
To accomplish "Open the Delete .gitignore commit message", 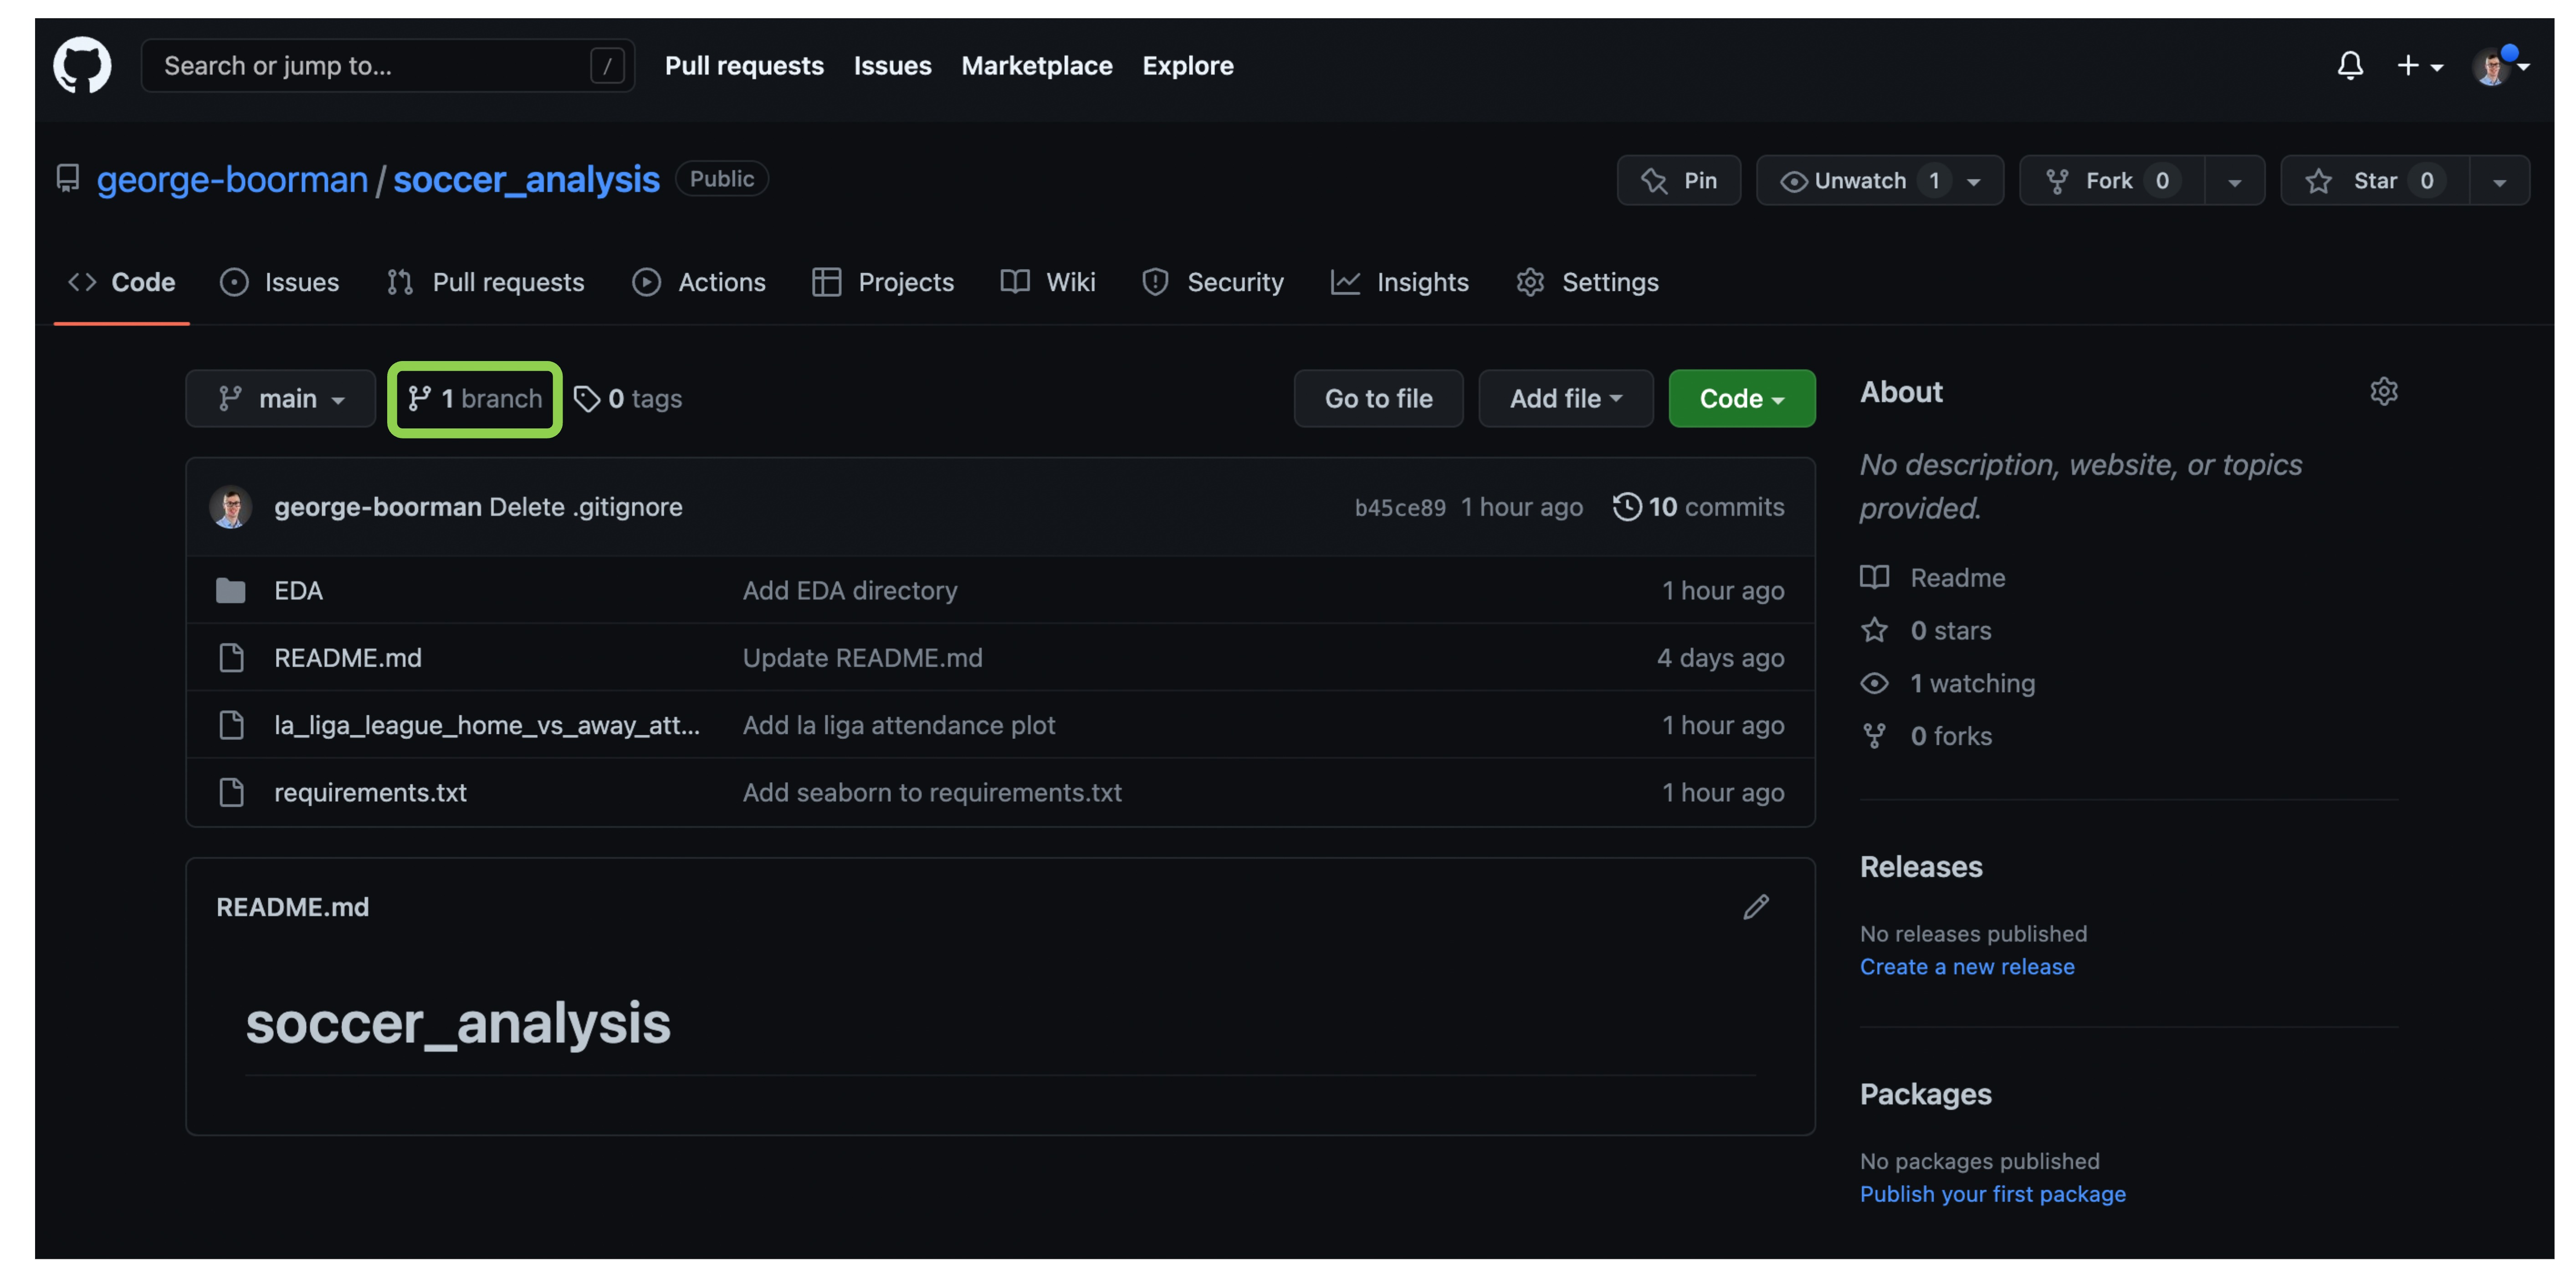I will click(x=586, y=507).
